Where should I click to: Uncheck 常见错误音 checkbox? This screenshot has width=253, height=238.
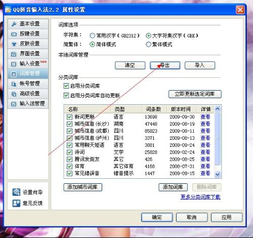(x=69, y=173)
